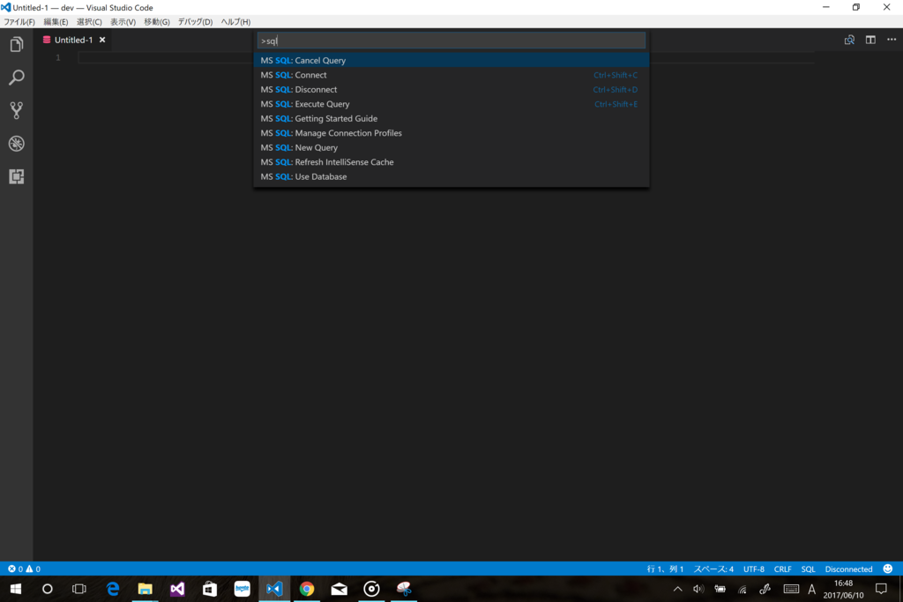Open the 移動(G) menu
This screenshot has height=602, width=903.
[157, 22]
